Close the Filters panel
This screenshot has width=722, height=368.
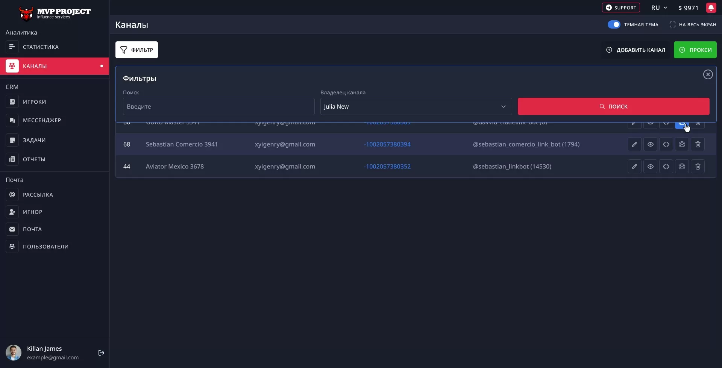pos(708,74)
